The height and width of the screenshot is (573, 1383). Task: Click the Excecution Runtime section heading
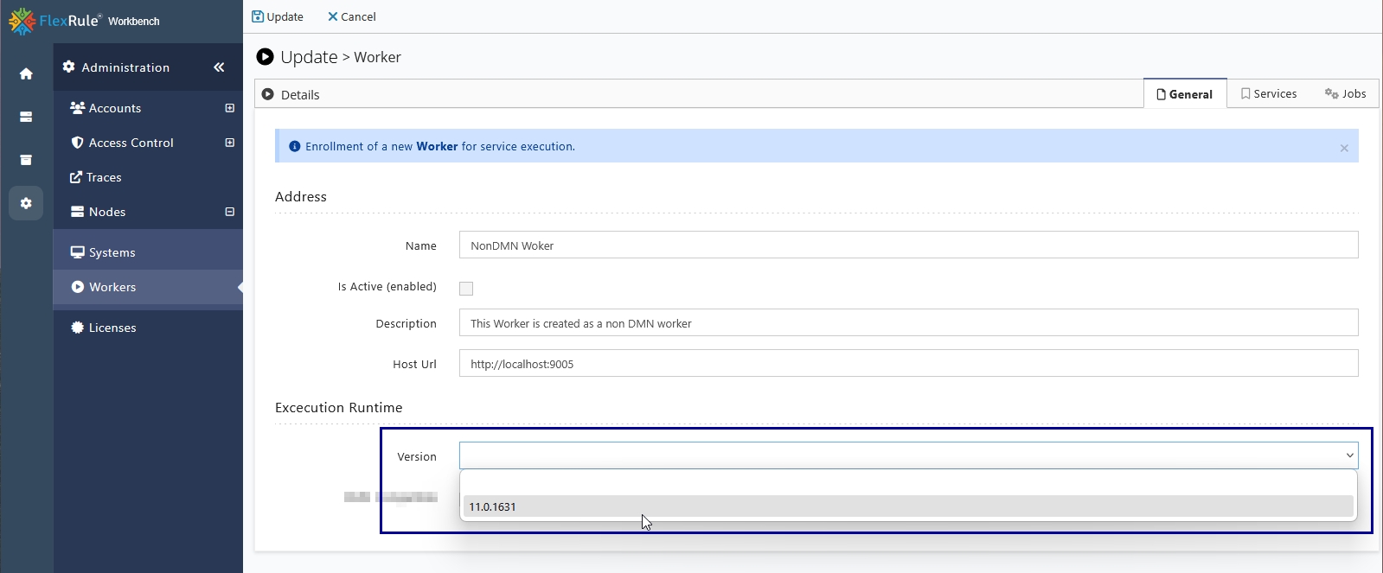(338, 407)
